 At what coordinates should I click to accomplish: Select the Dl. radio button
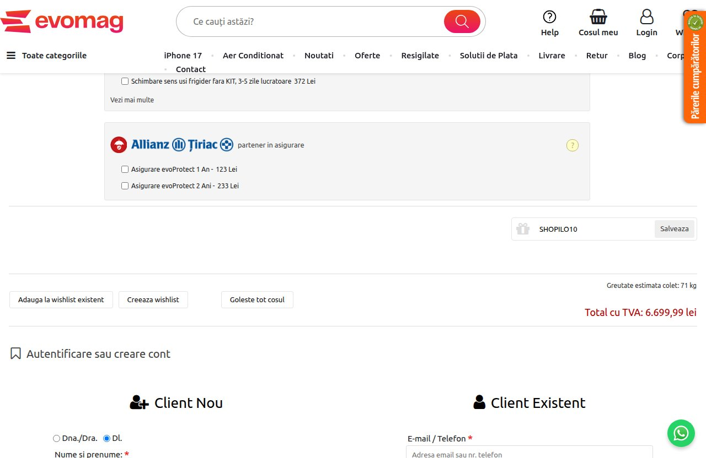tap(107, 439)
